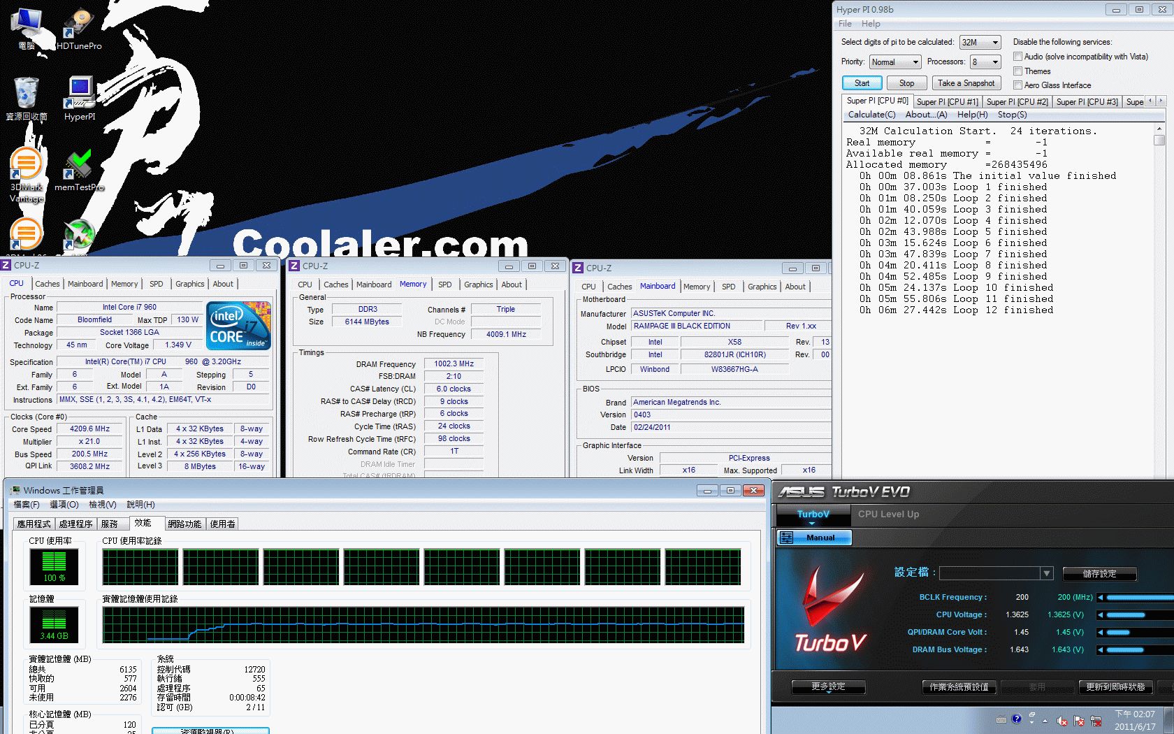The height and width of the screenshot is (734, 1174).
Task: Open the Calculate(C) menu in Super PI
Action: [x=871, y=115]
